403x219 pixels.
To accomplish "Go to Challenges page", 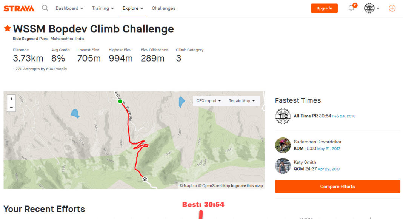I will [x=163, y=8].
